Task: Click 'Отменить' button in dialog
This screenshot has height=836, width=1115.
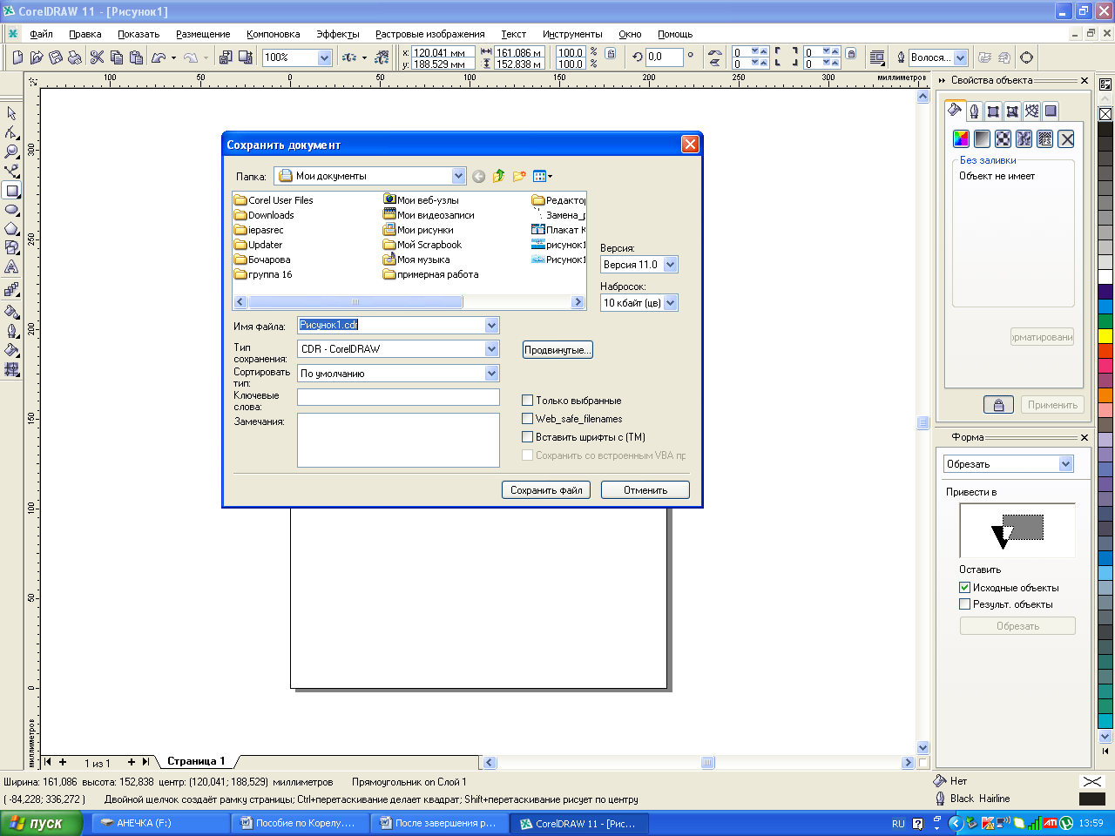Action: point(645,490)
